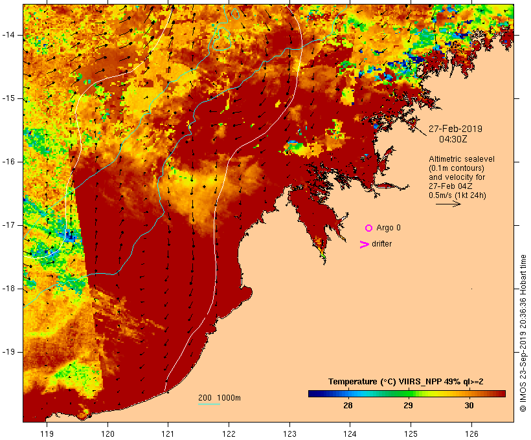Click the -17 latitude axis label
The height and width of the screenshot is (440, 531).
point(8,225)
